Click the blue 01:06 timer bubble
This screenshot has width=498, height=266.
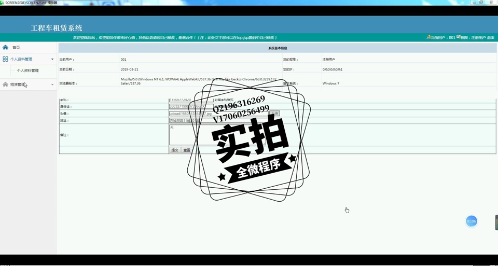[471, 221]
